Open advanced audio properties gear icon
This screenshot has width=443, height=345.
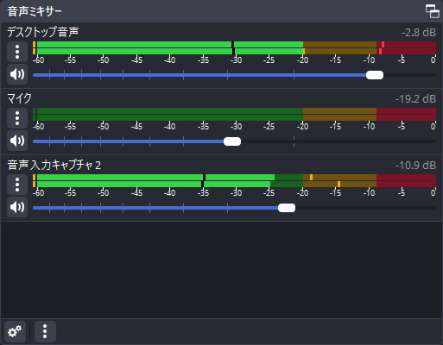(x=15, y=331)
